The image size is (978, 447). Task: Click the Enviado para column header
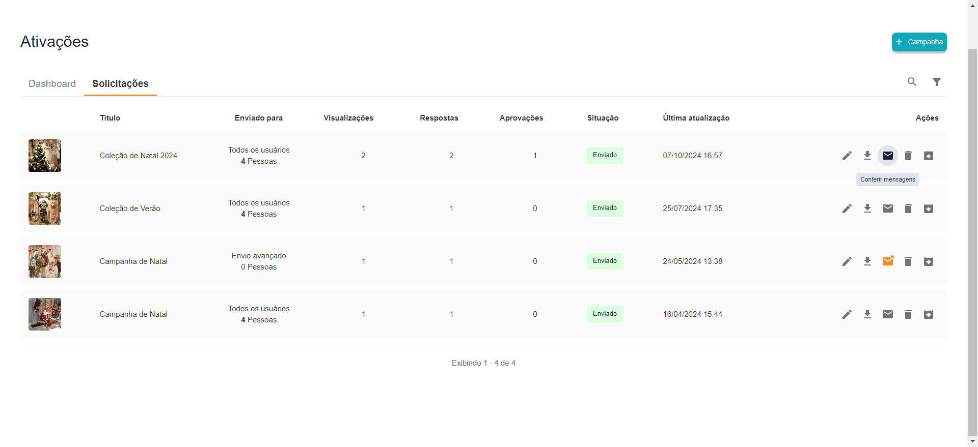coord(259,118)
